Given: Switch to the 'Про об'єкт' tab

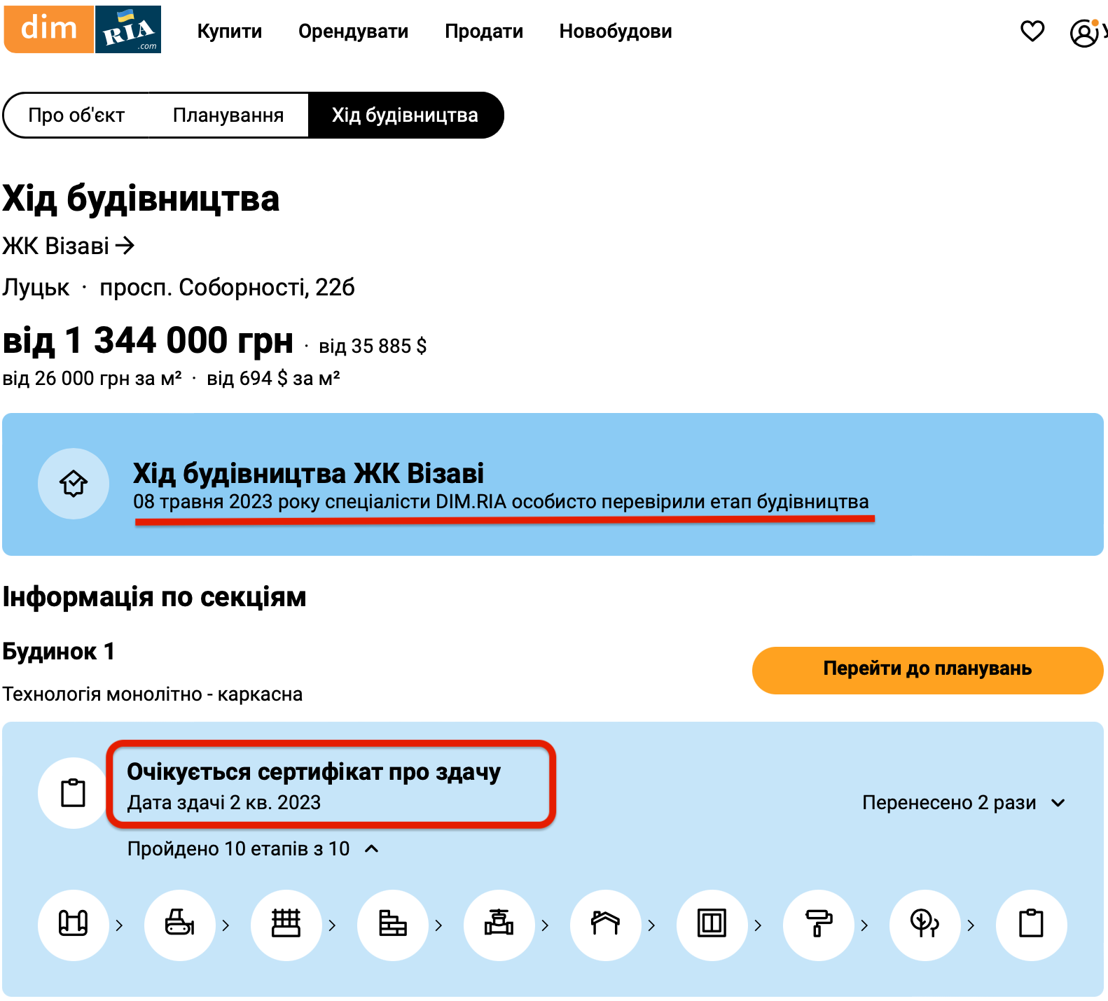Looking at the screenshot, I should tap(76, 115).
